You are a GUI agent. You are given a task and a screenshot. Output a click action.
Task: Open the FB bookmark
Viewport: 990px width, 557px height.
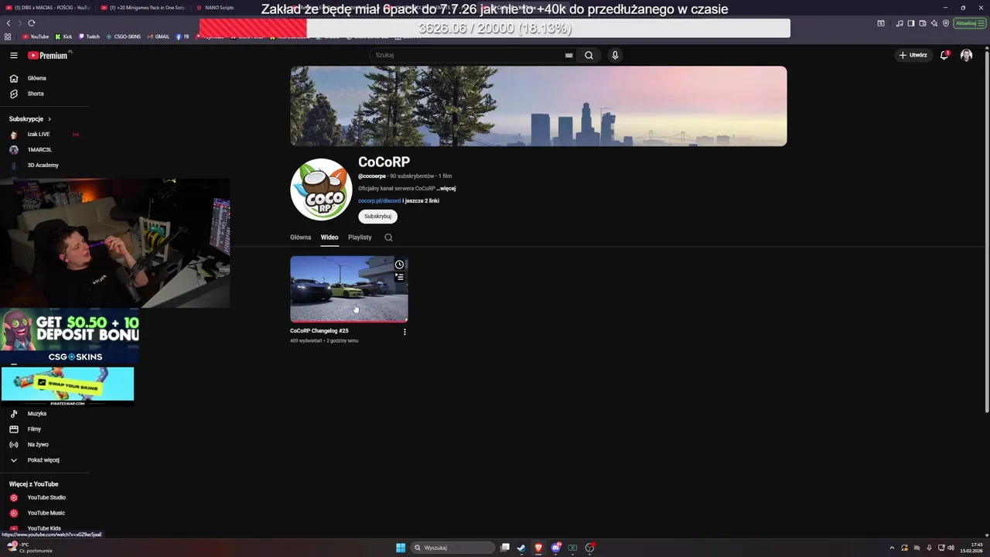[x=183, y=36]
